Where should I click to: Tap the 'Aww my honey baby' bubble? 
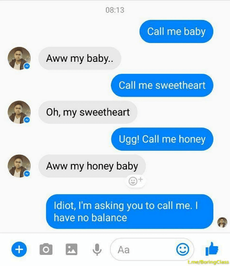pos(92,166)
